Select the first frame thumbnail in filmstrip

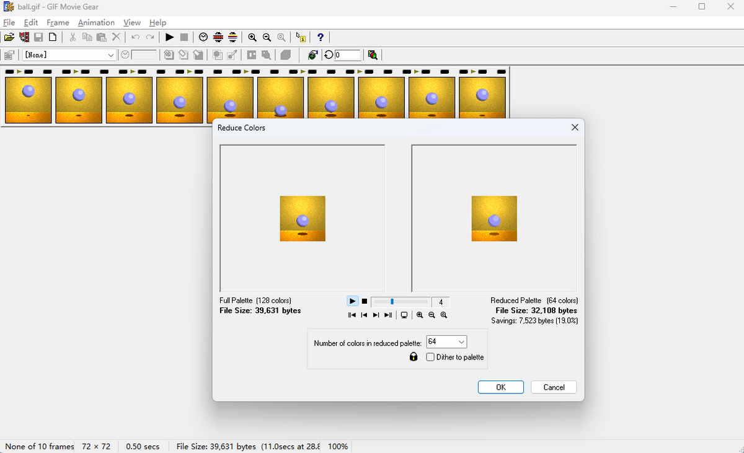point(29,100)
